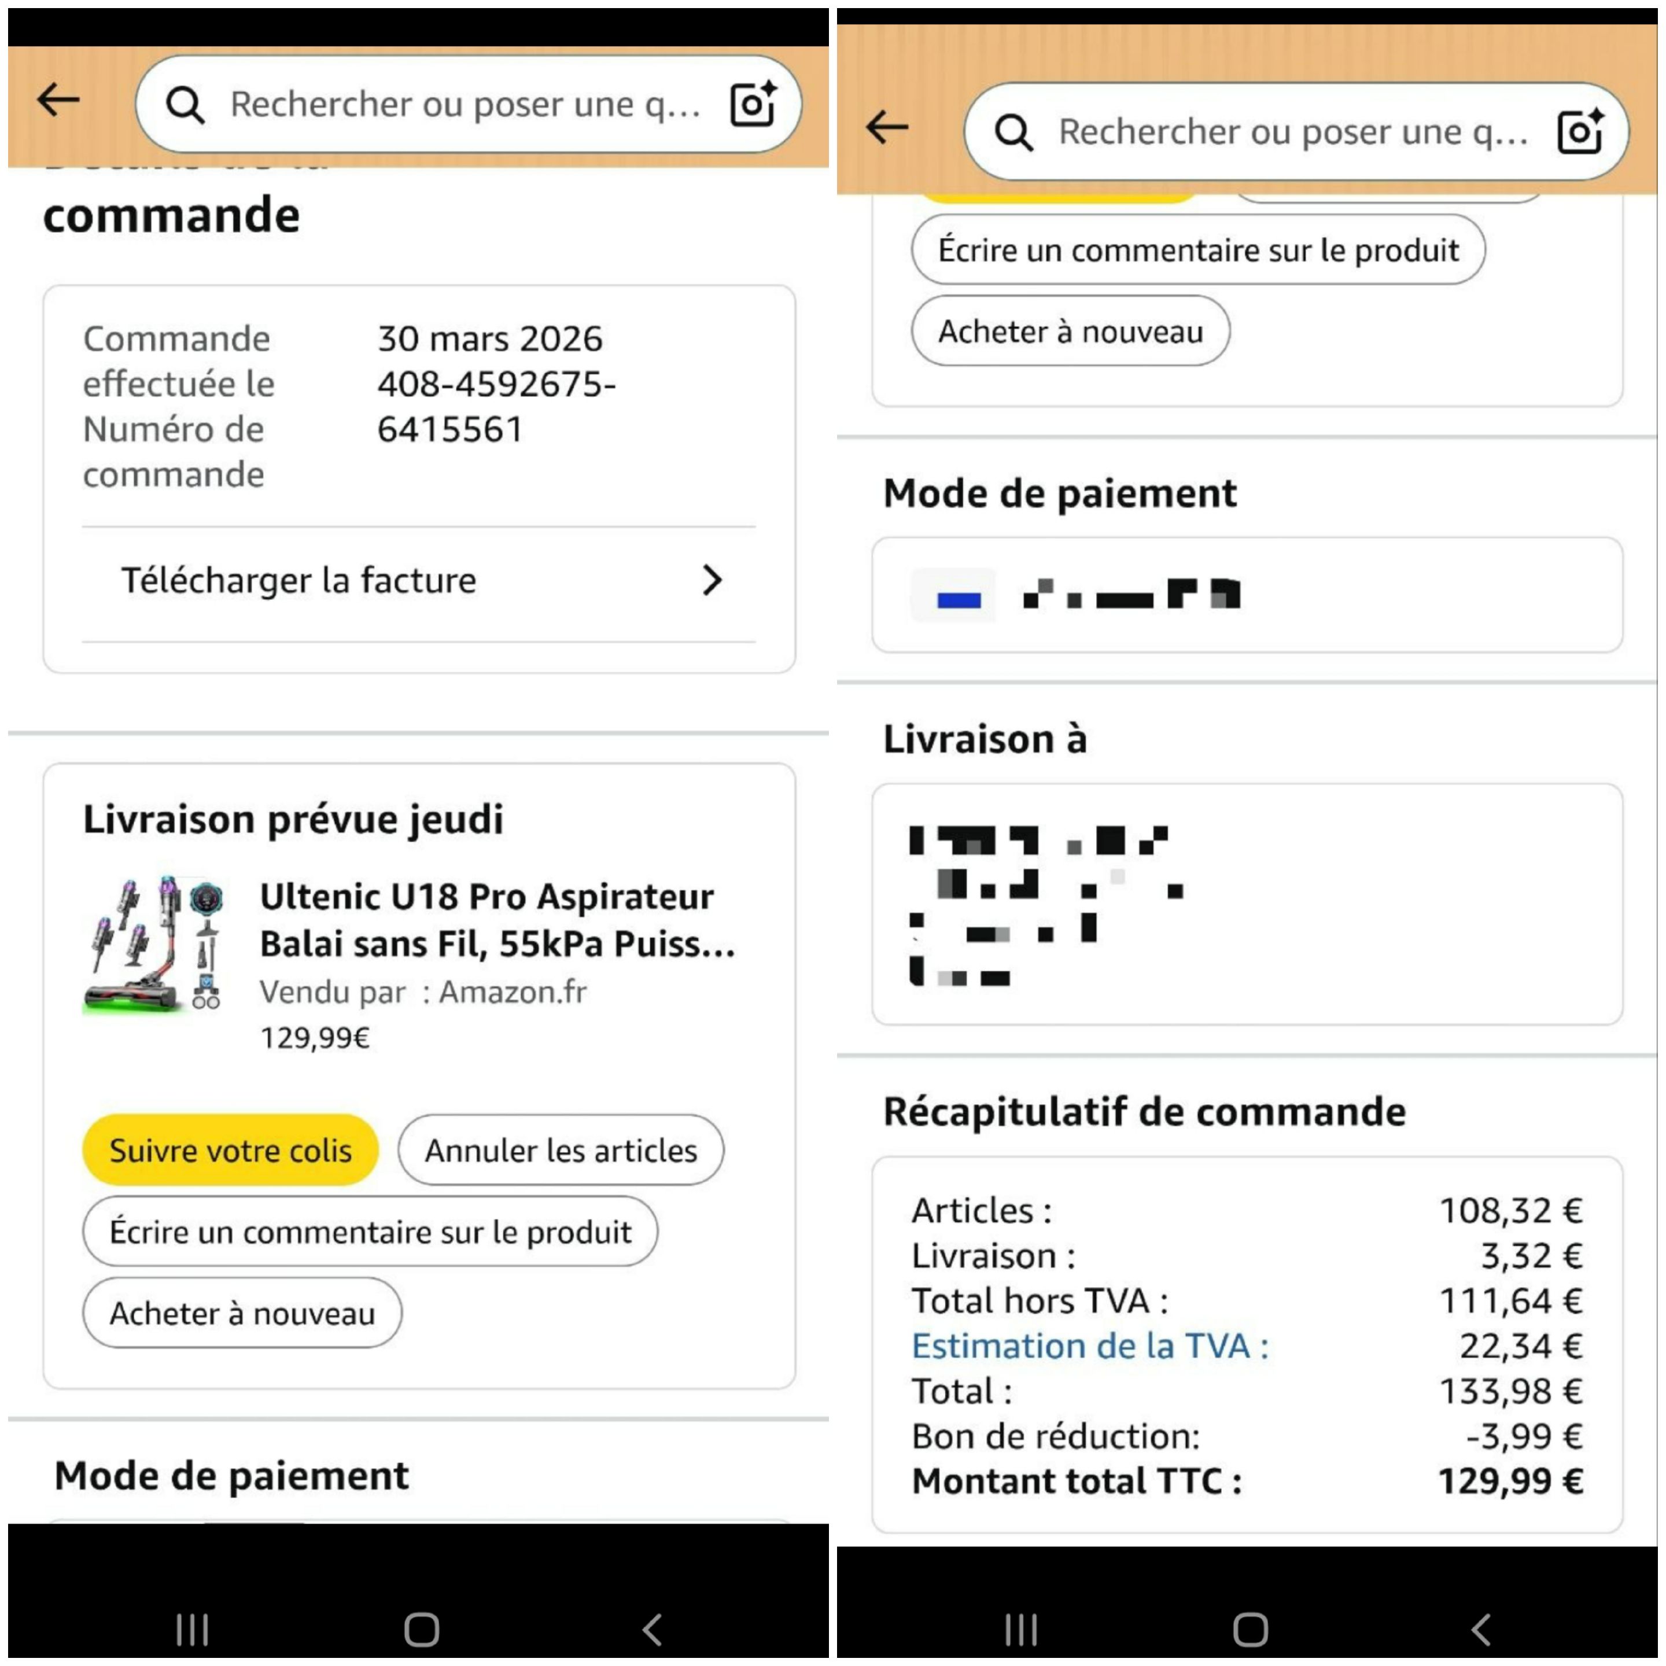Click Annuler les articles button
The image size is (1666, 1666).
coord(561,1151)
